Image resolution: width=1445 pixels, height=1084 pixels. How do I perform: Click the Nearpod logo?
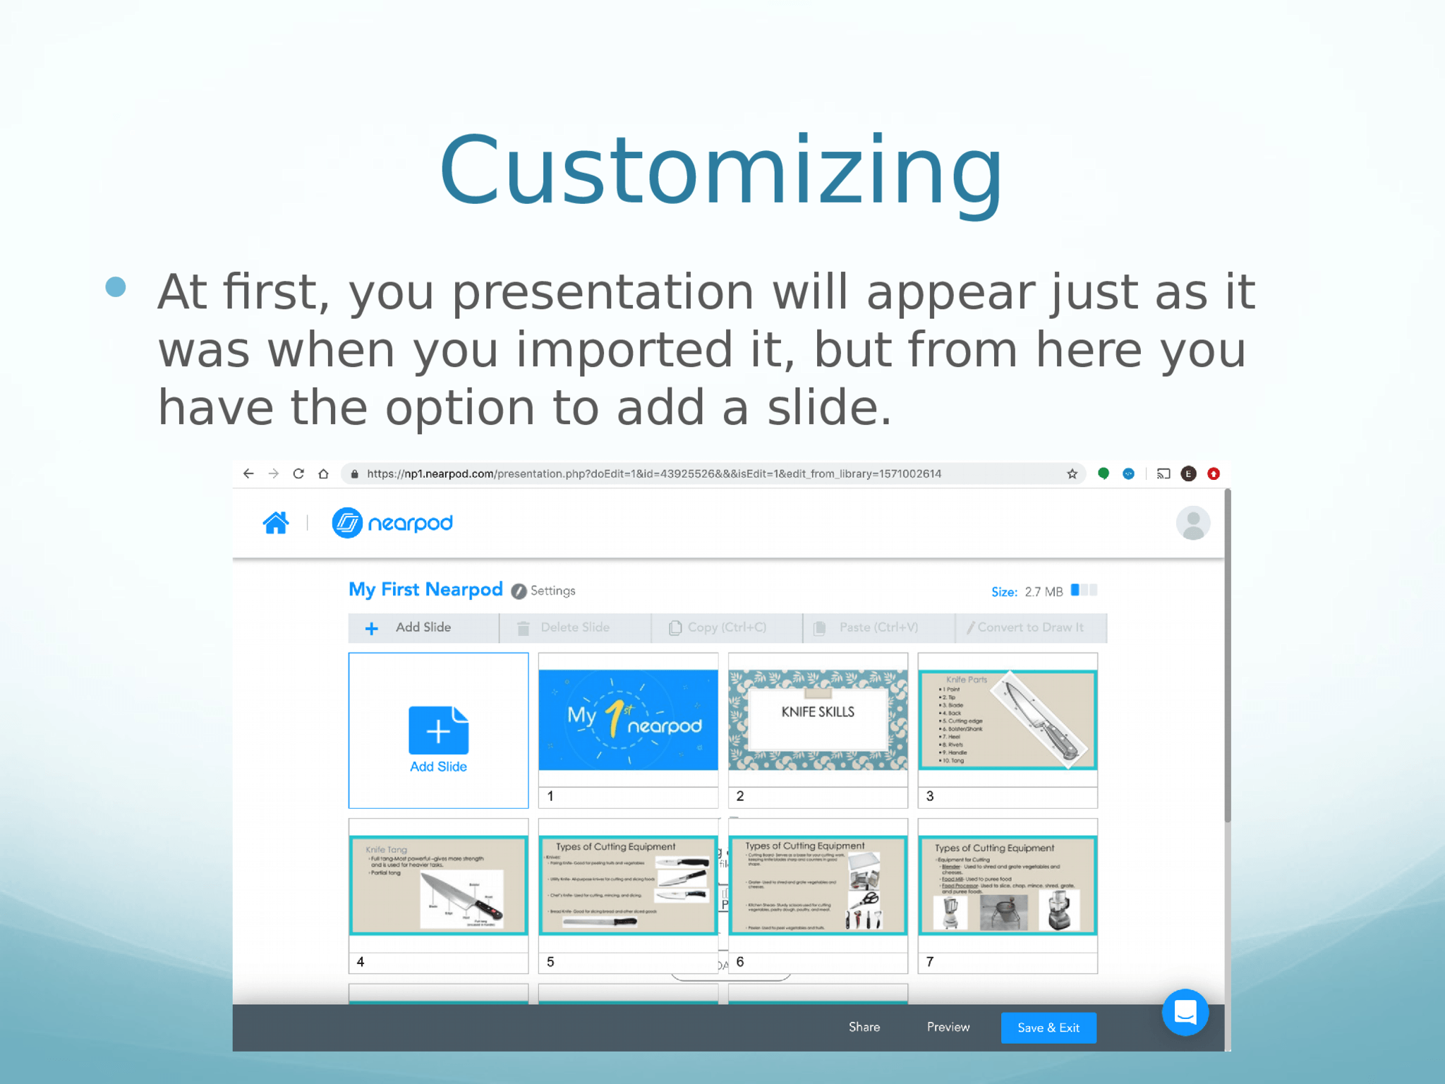click(x=392, y=523)
